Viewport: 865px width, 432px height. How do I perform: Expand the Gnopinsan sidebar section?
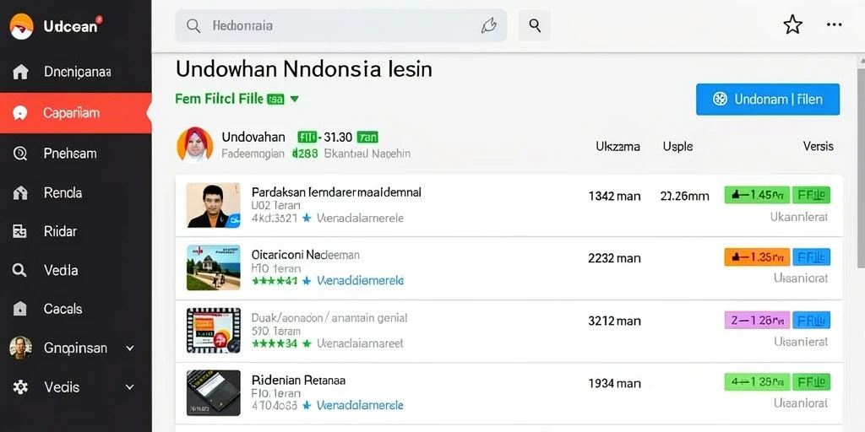130,348
